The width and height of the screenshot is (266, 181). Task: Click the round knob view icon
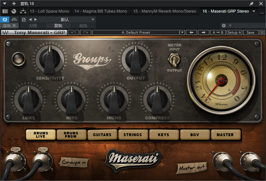click(14, 11)
